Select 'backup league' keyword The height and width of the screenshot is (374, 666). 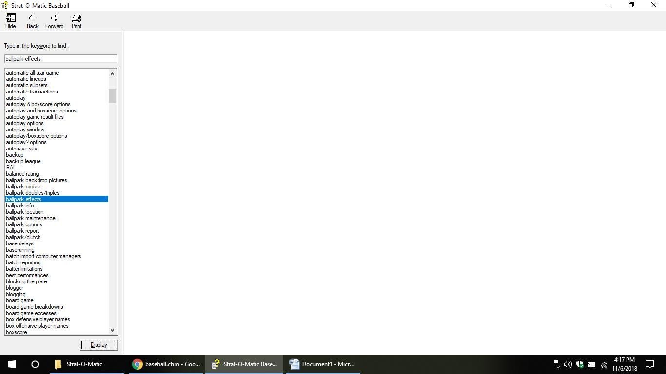23,161
